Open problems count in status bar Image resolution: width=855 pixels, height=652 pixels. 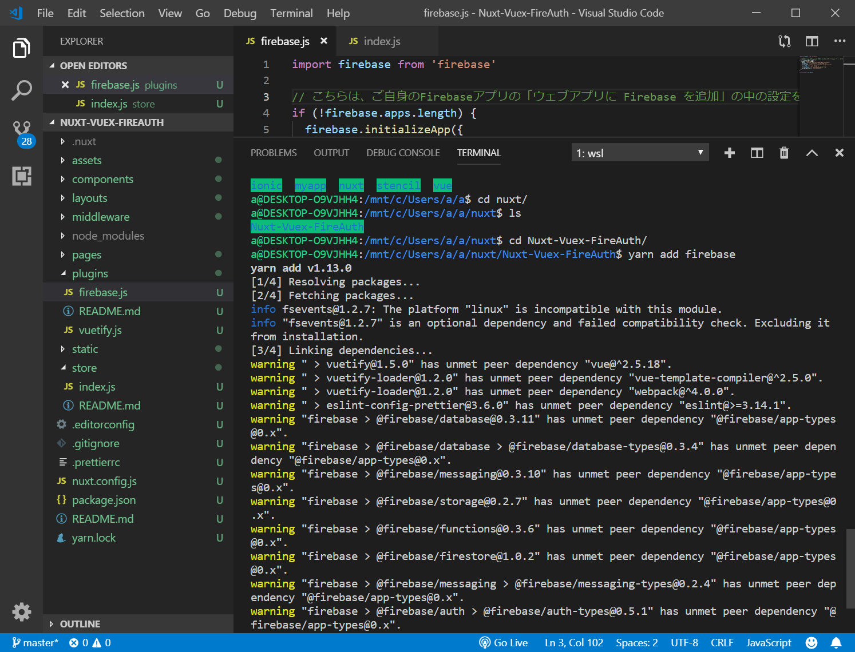pyautogui.click(x=90, y=643)
